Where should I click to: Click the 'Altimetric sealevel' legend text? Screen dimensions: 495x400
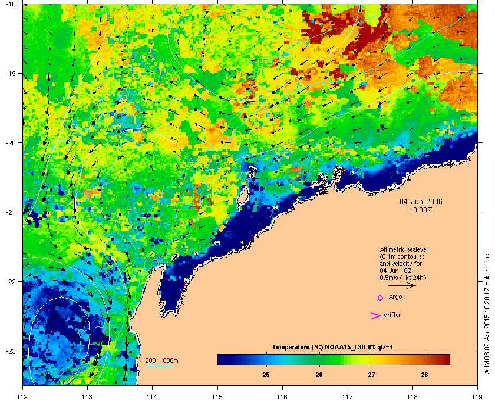[x=404, y=249]
